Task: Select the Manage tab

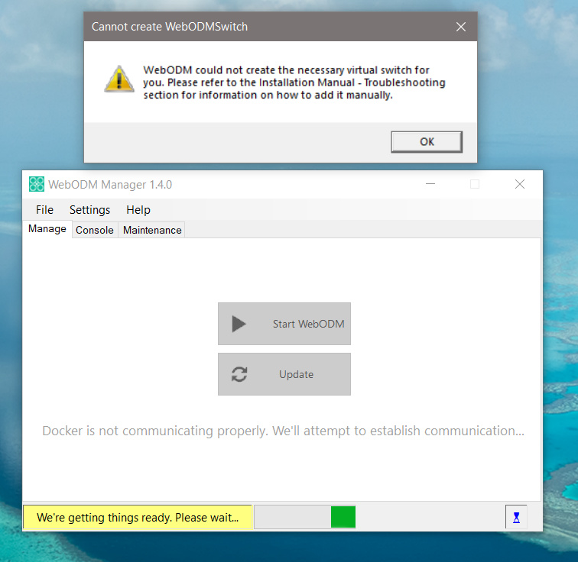Action: pyautogui.click(x=47, y=229)
